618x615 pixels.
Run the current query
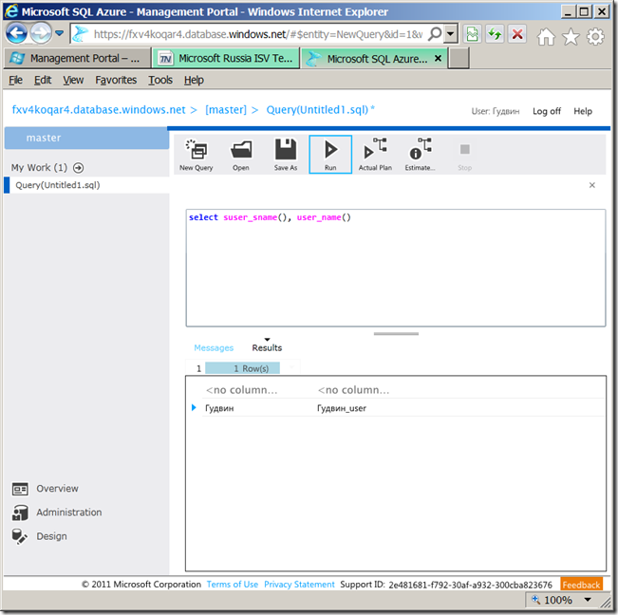pos(330,155)
